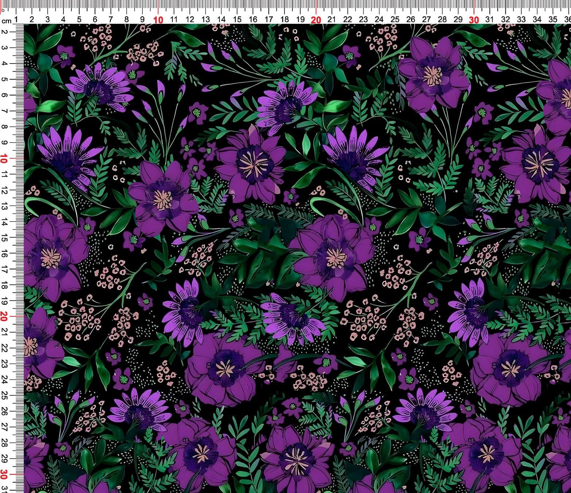Select the 5 mark on the horizontal ruler
Screen dimensions: 571x493
click(79, 19)
